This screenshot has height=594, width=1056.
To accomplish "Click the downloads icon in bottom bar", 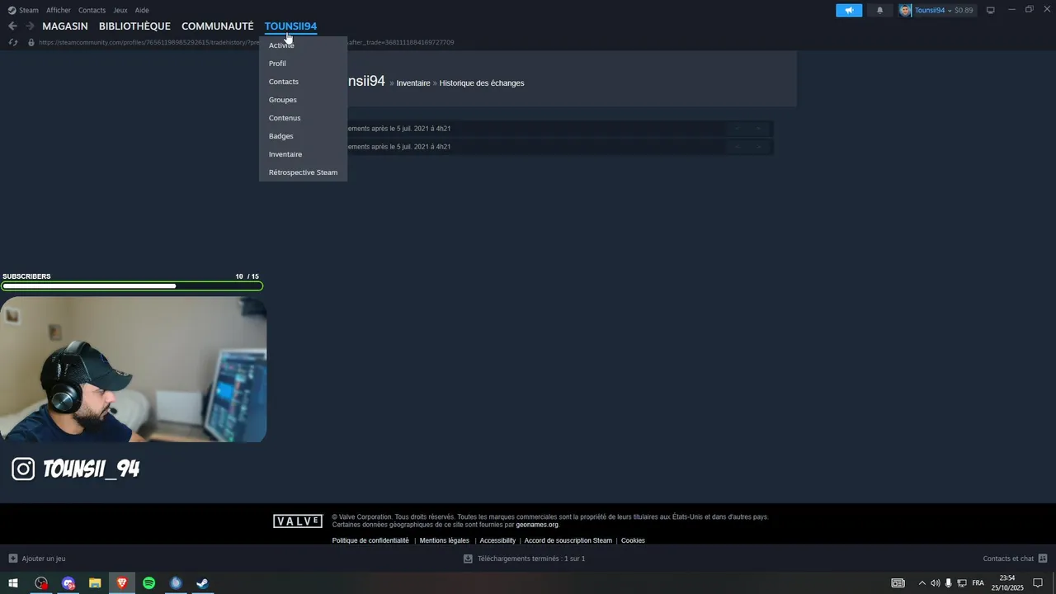I will point(468,559).
